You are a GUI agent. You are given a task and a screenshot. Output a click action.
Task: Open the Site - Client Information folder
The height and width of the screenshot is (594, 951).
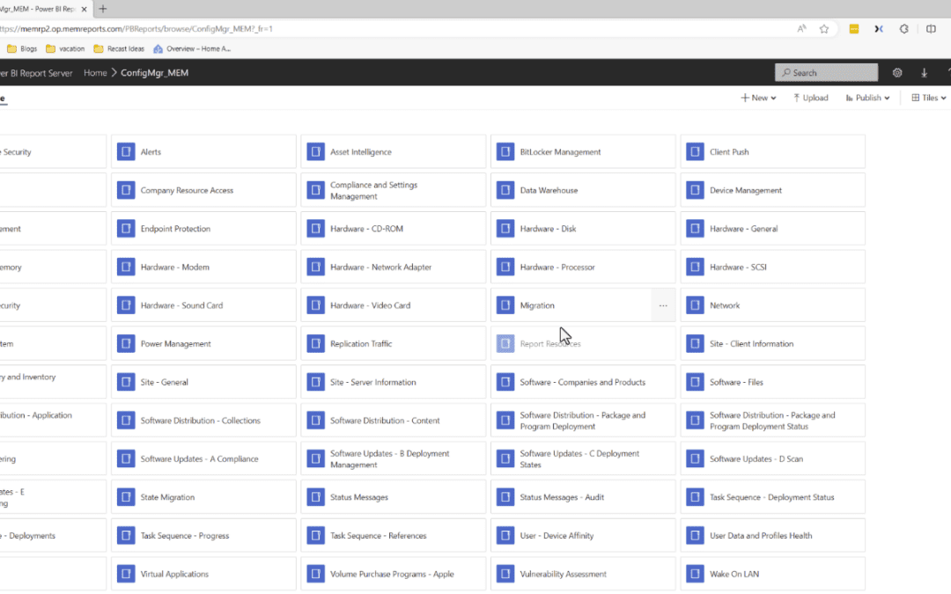773,344
